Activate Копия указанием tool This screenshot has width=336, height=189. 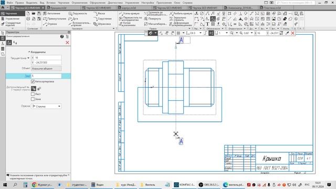(x=128, y=24)
